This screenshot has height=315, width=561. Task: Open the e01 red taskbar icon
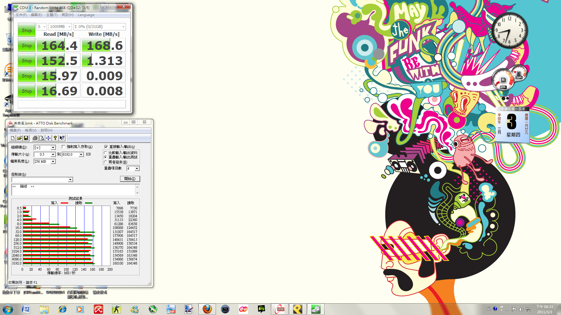(243, 309)
